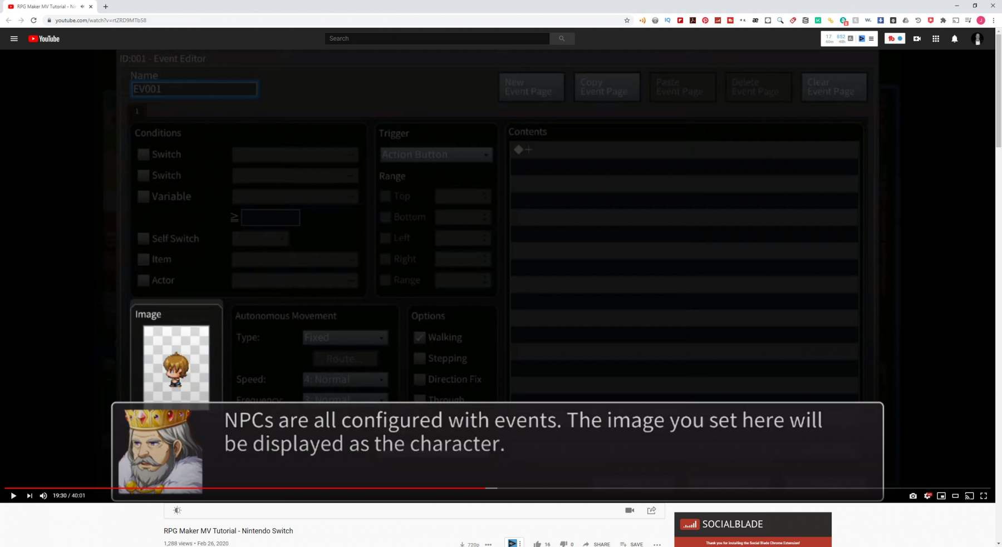Click the SAVE to playlist button
The height and width of the screenshot is (547, 1002).
point(632,544)
